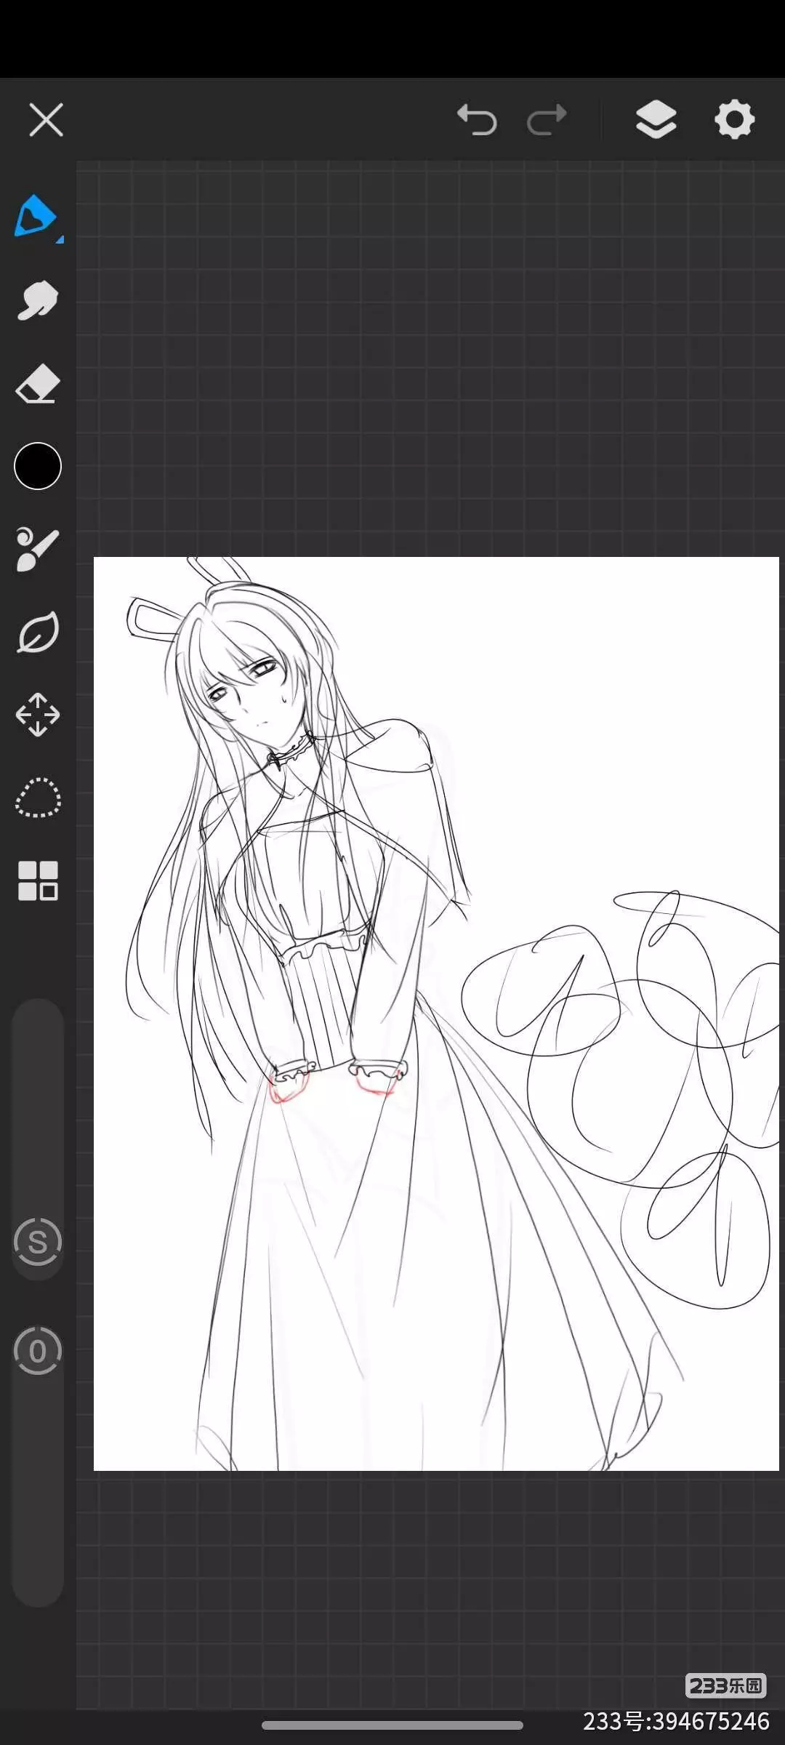Open the layers panel
This screenshot has height=1745, width=785.
tap(656, 119)
